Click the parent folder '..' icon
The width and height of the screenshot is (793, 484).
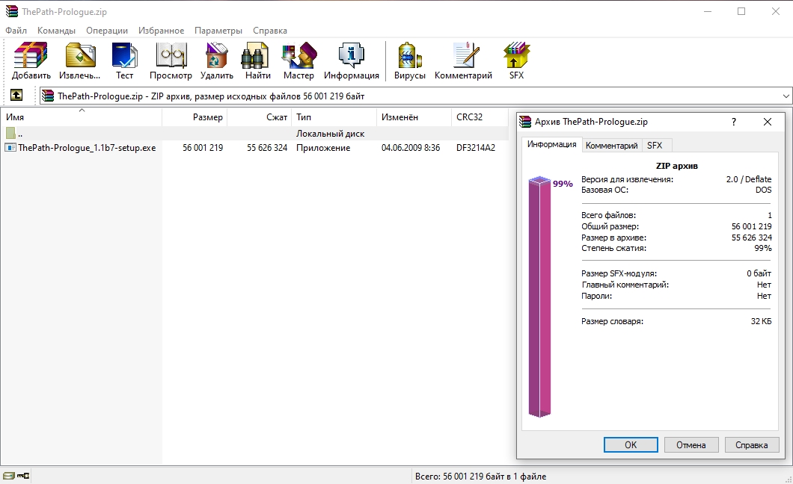click(x=10, y=133)
